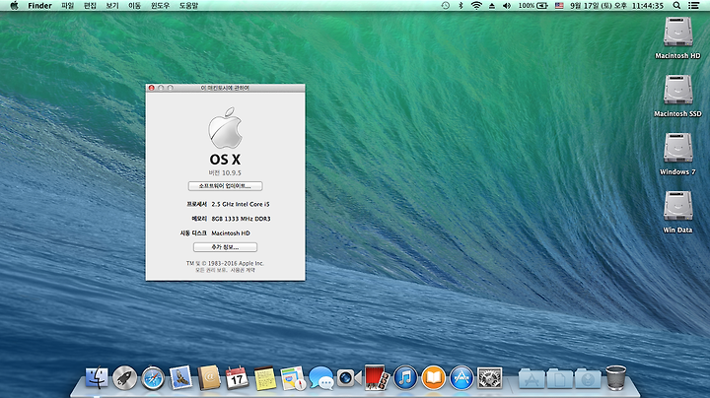Launch iTunes music note icon

point(405,377)
